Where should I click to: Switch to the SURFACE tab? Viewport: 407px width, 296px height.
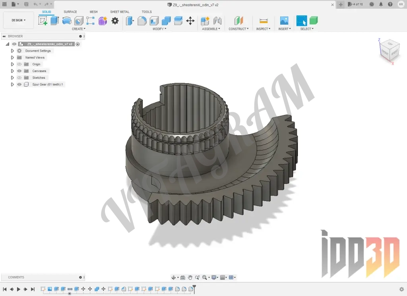[70, 12]
